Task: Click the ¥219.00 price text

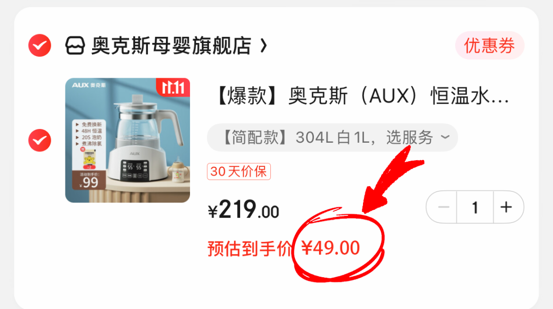Action: tap(243, 210)
